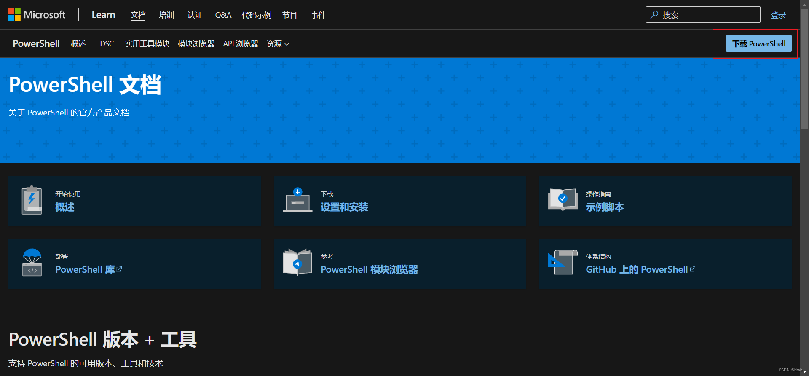Click the 操作指南 label
The width and height of the screenshot is (809, 376).
598,194
